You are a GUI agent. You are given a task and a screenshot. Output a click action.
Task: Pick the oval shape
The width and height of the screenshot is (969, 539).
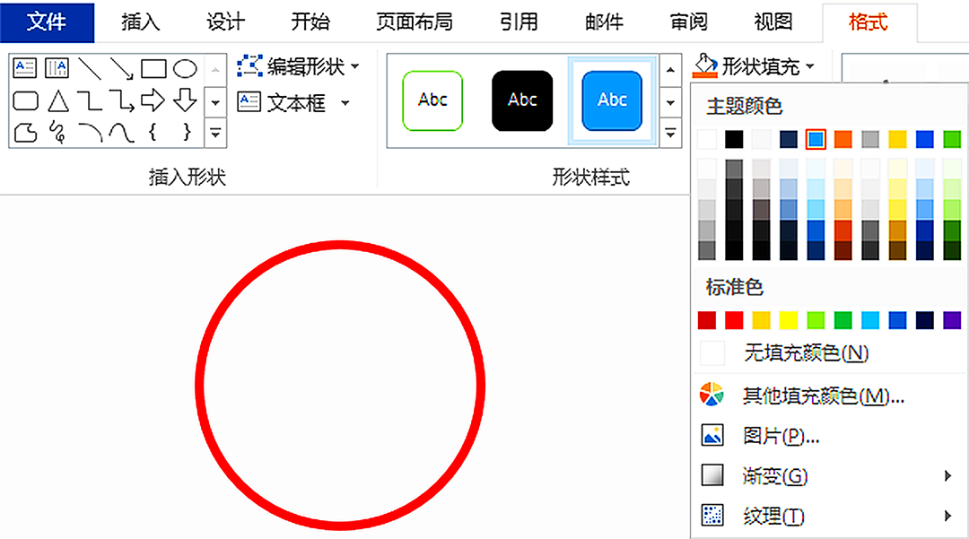coord(185,68)
